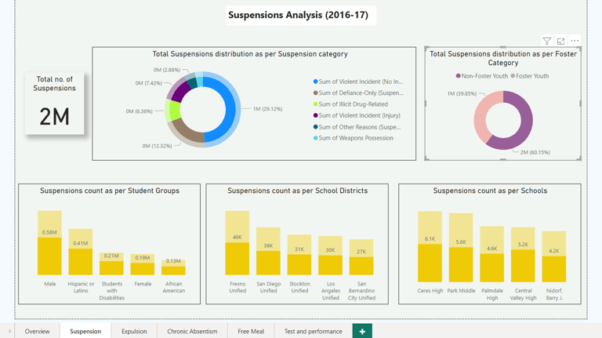Viewport: 602px width, 338px height.
Task: Toggle the Non-Foster Youth legend entry
Action: (x=482, y=76)
